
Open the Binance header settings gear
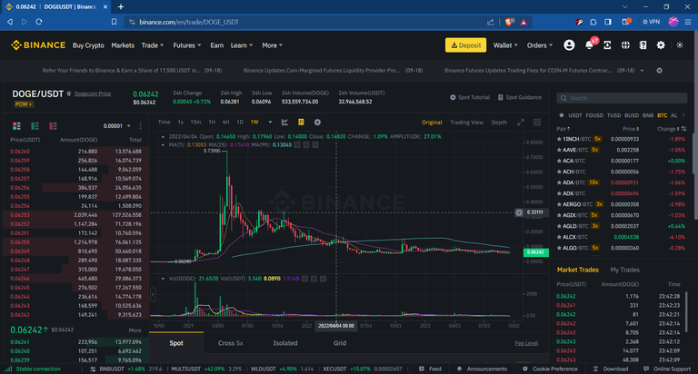coord(661,44)
